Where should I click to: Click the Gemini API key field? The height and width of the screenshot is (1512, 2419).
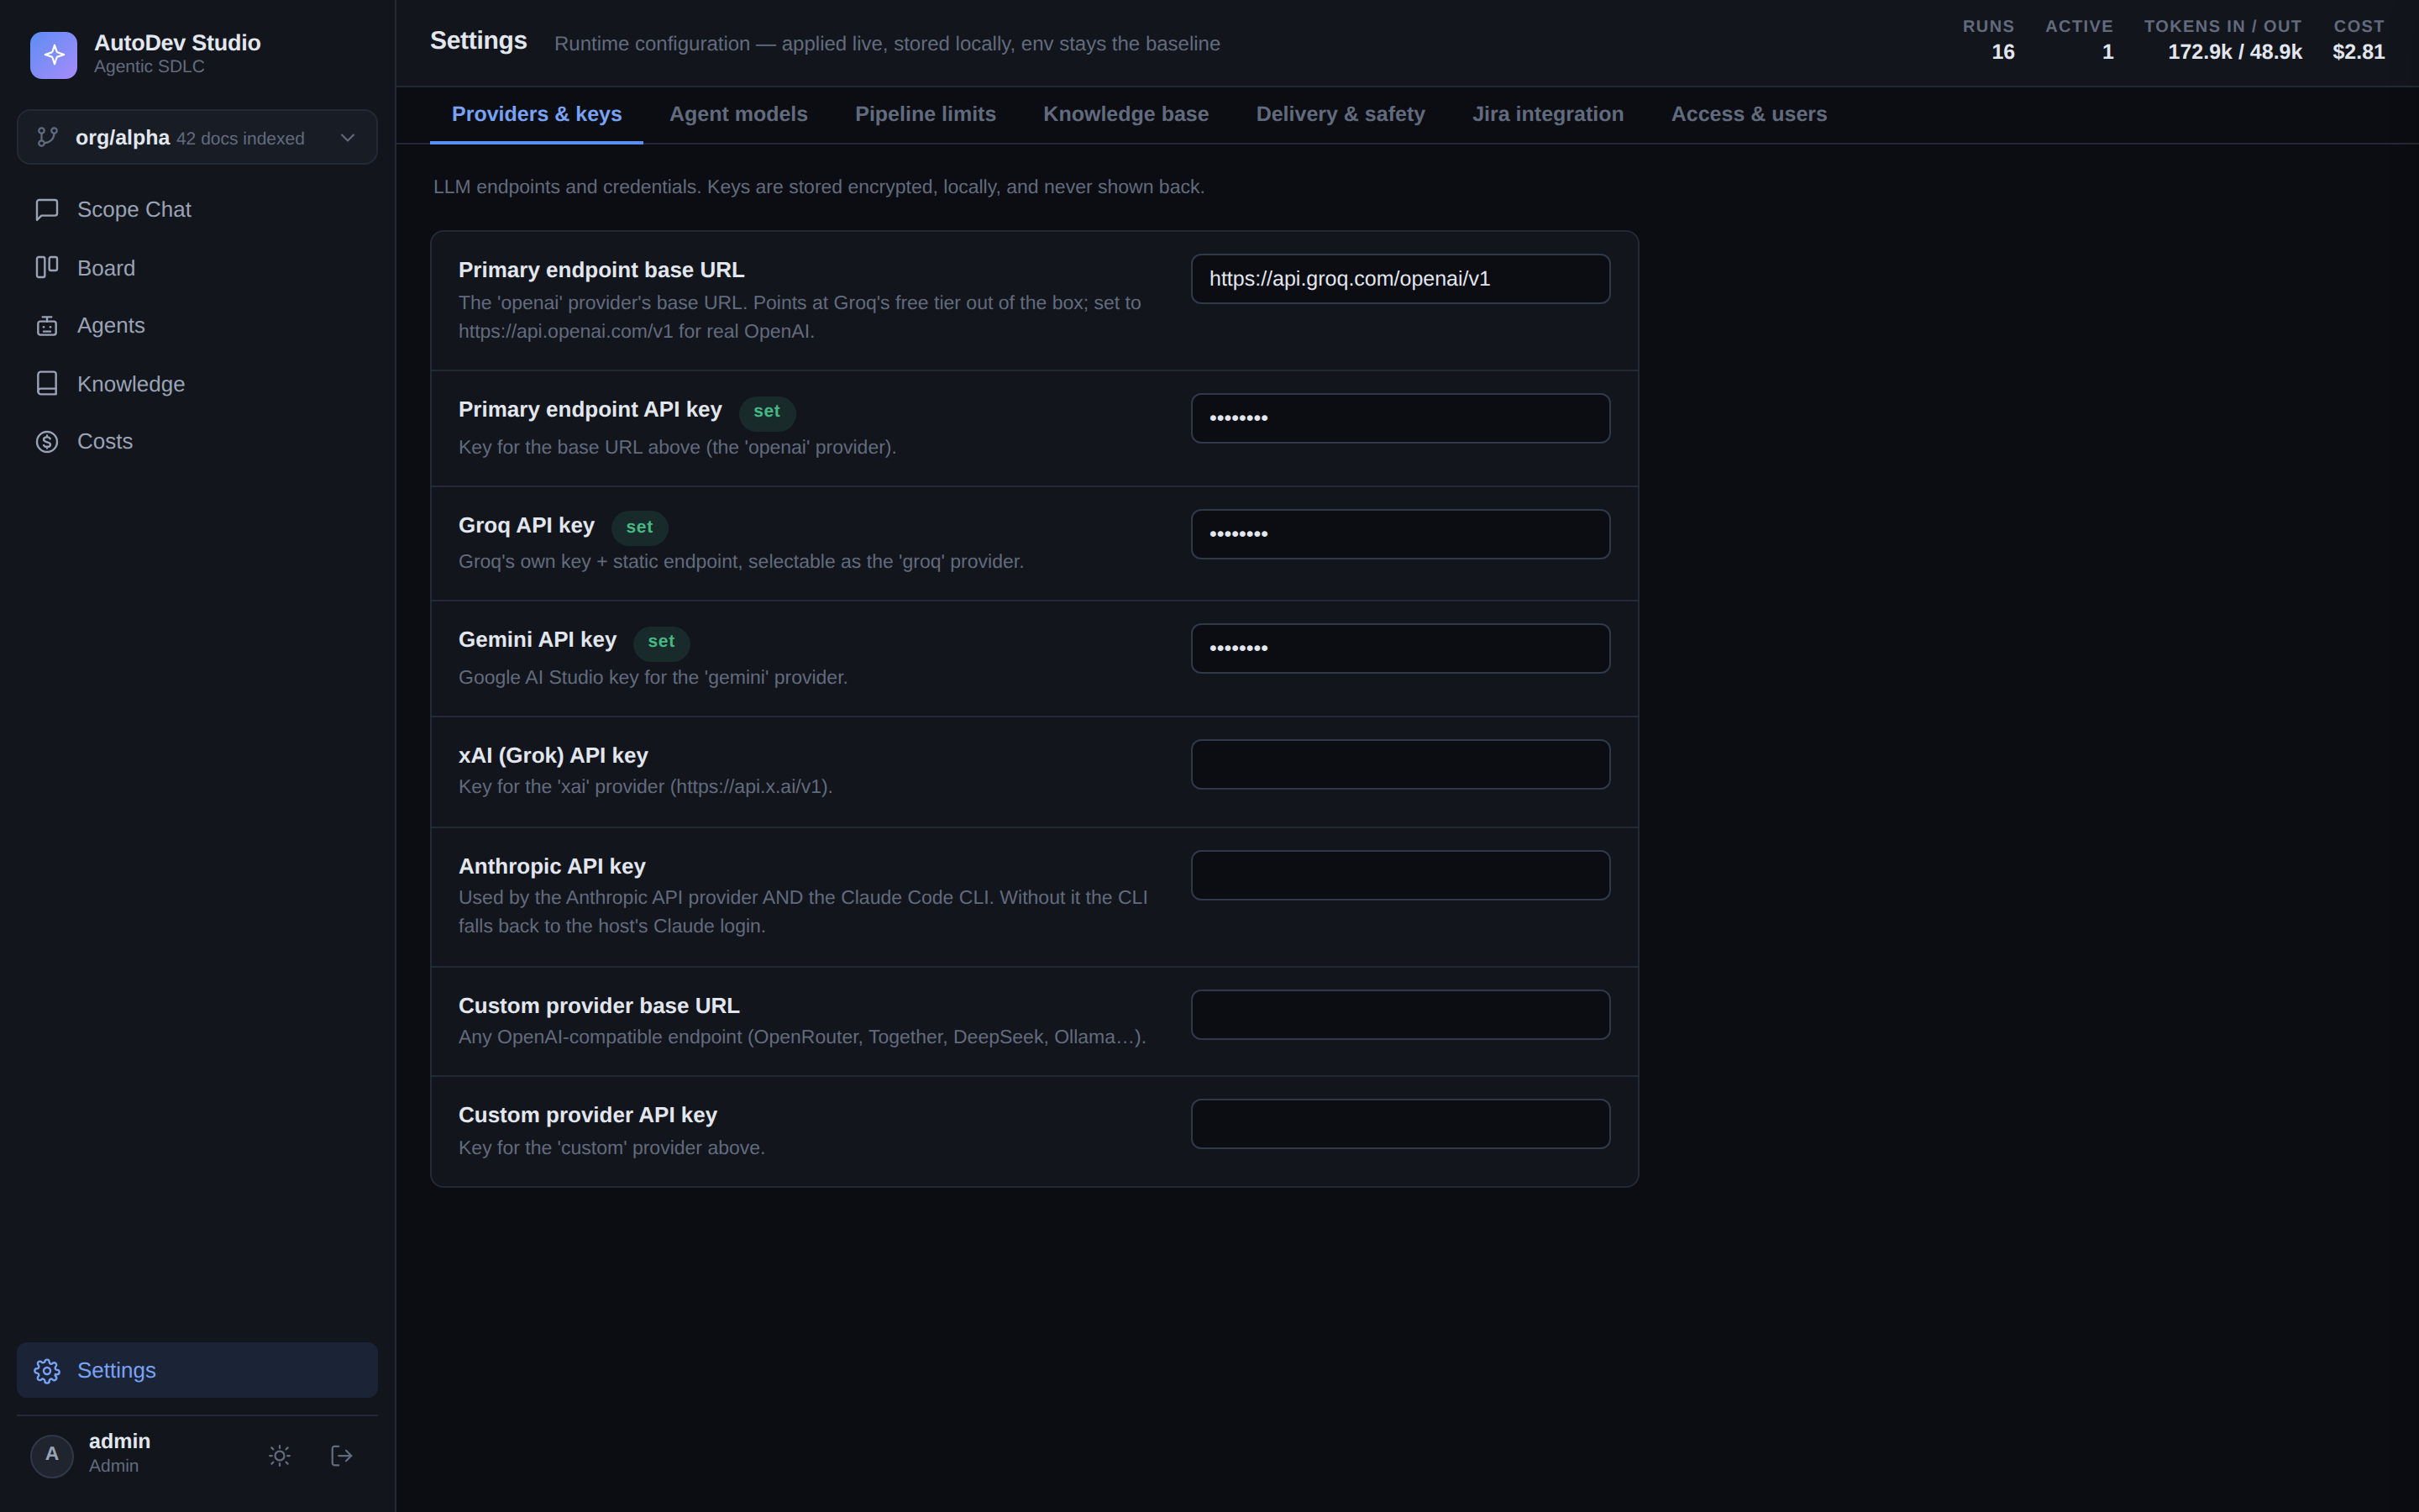[1400, 649]
